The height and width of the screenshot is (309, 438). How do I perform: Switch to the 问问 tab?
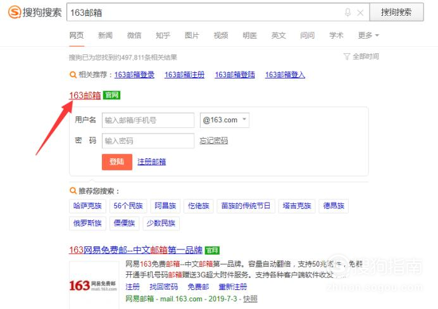click(x=307, y=35)
